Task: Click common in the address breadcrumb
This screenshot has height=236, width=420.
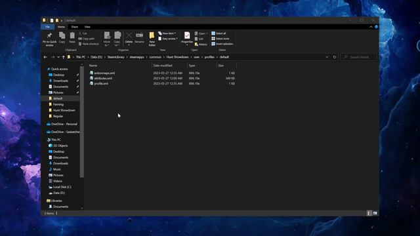Action: [x=156, y=57]
